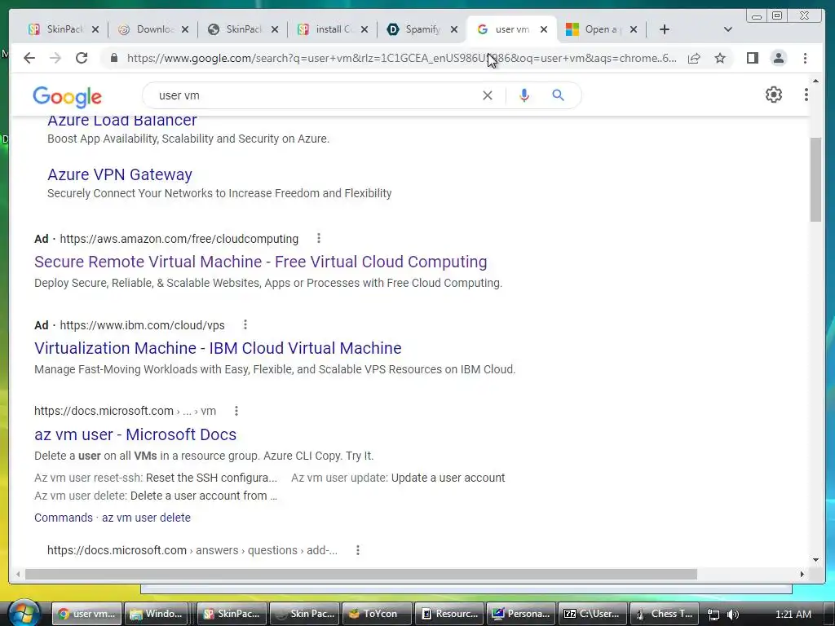Screen dimensions: 835x626
Task: Switch to the first SkinPack tab
Action: click(x=56, y=29)
